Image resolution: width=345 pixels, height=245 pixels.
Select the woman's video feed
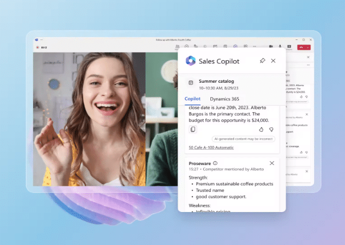click(x=89, y=119)
